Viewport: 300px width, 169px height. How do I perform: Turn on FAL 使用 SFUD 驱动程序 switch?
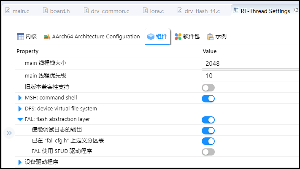click(x=208, y=152)
